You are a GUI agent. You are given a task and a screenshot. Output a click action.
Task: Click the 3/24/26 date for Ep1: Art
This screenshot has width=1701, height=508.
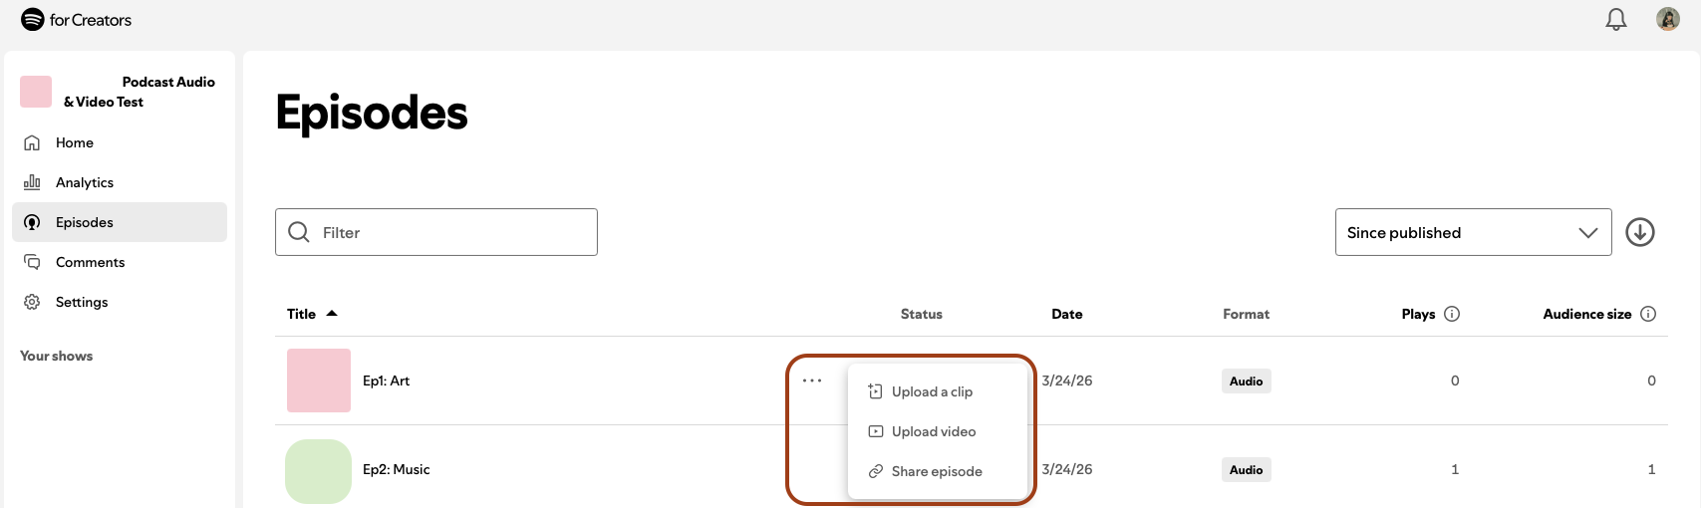[1067, 381]
